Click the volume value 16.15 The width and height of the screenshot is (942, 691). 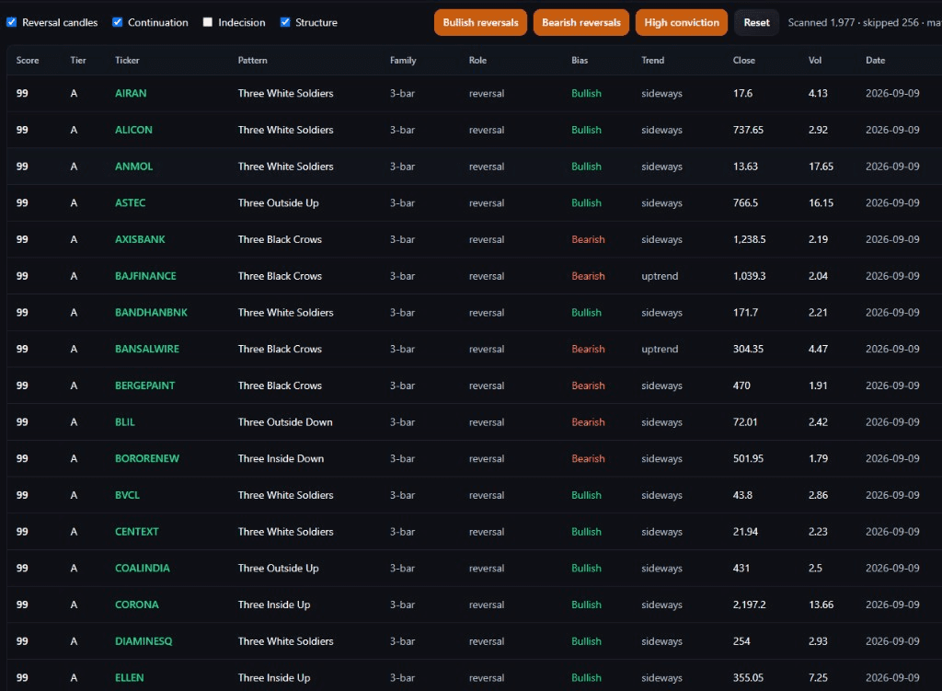821,203
